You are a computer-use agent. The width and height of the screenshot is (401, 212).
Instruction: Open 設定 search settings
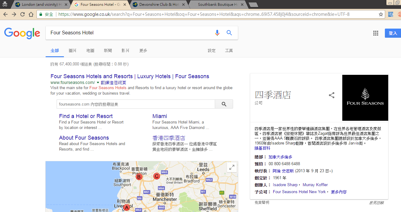212,50
